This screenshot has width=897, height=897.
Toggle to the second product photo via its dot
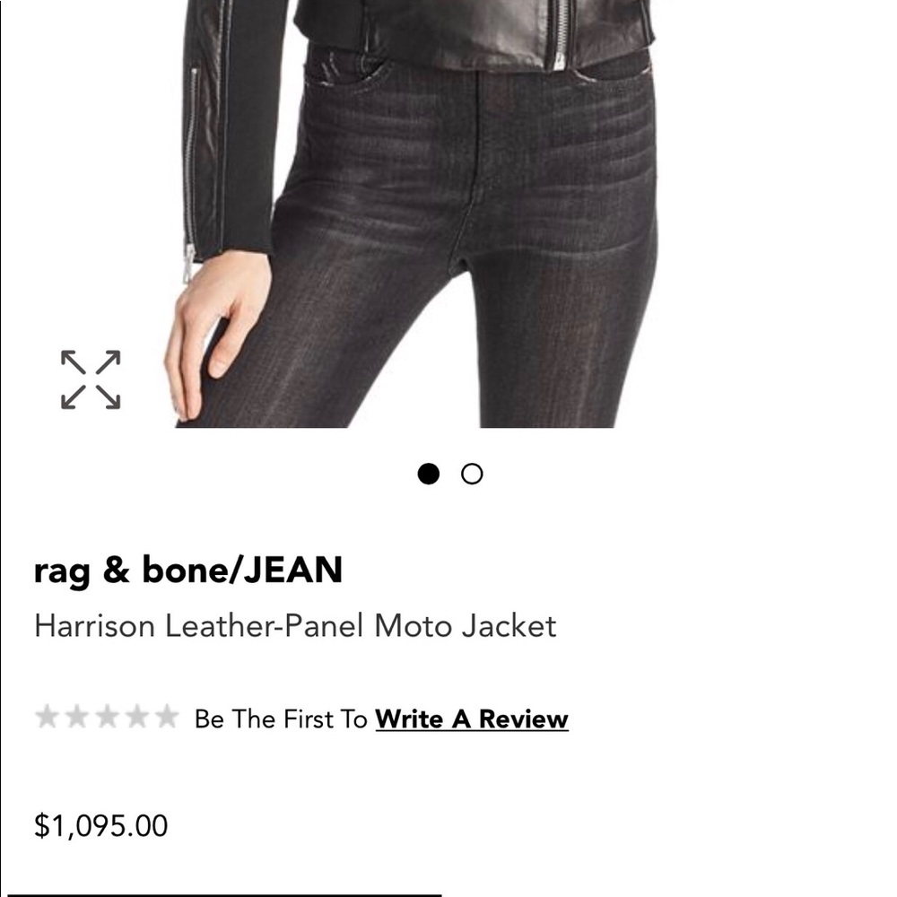tap(471, 474)
